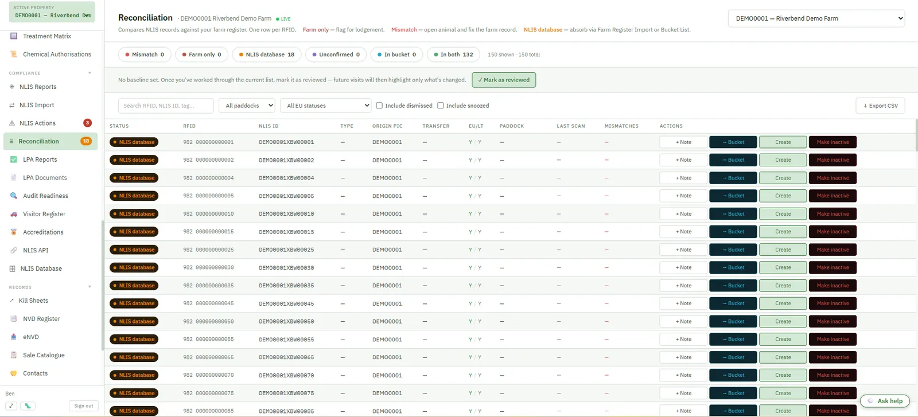Open the DEMO0001 Riverbend property selector dropdown

(816, 18)
